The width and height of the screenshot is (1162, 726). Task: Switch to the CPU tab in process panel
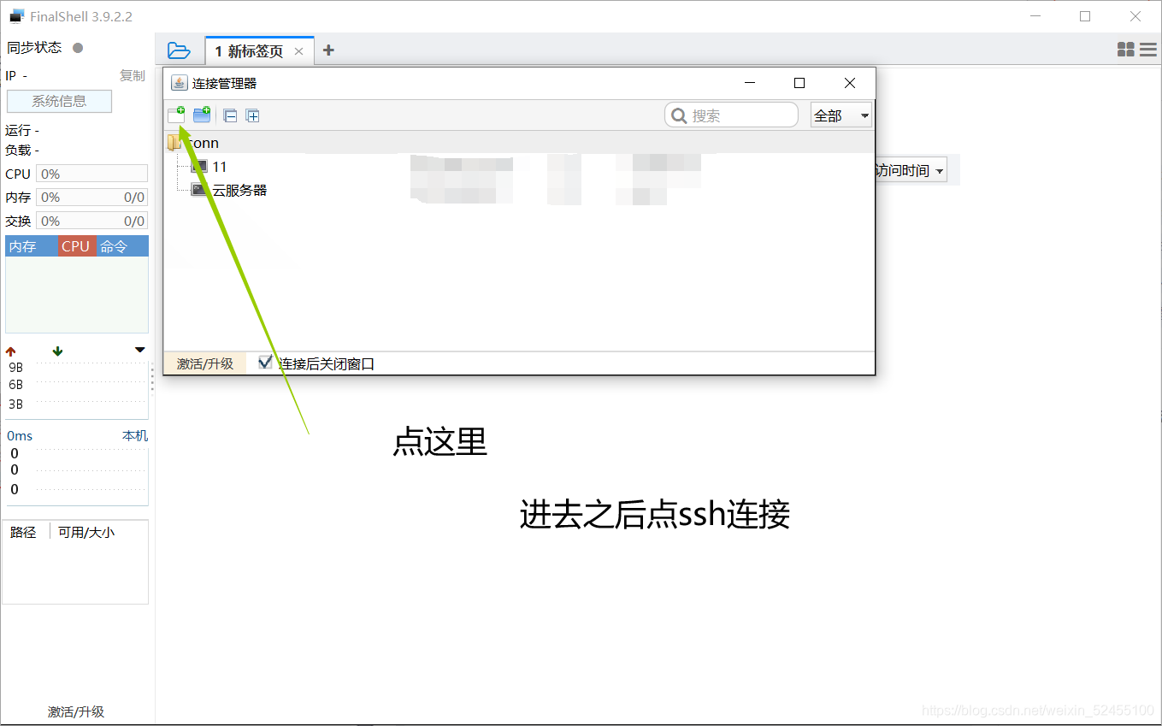[x=77, y=246]
